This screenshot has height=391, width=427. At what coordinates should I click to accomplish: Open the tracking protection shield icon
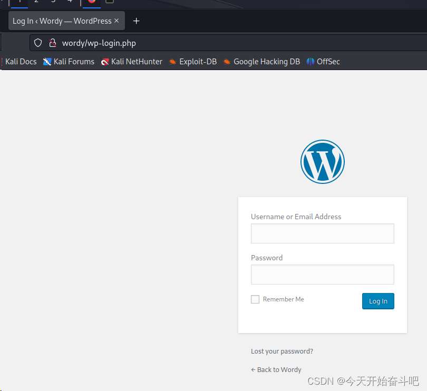point(38,43)
